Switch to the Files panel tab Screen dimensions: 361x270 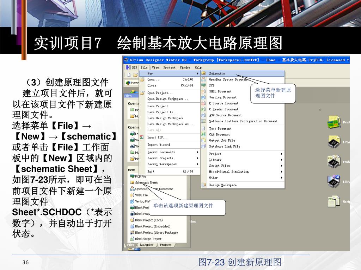(130, 245)
